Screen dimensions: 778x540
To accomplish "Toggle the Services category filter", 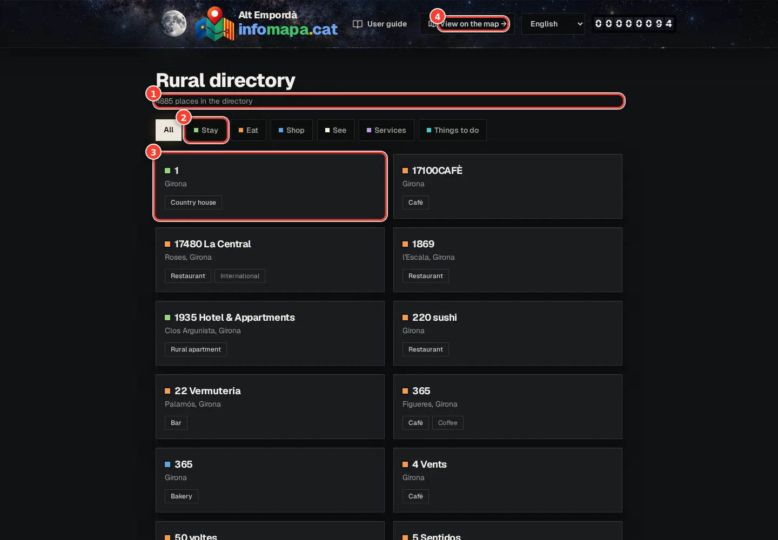I will pyautogui.click(x=386, y=130).
